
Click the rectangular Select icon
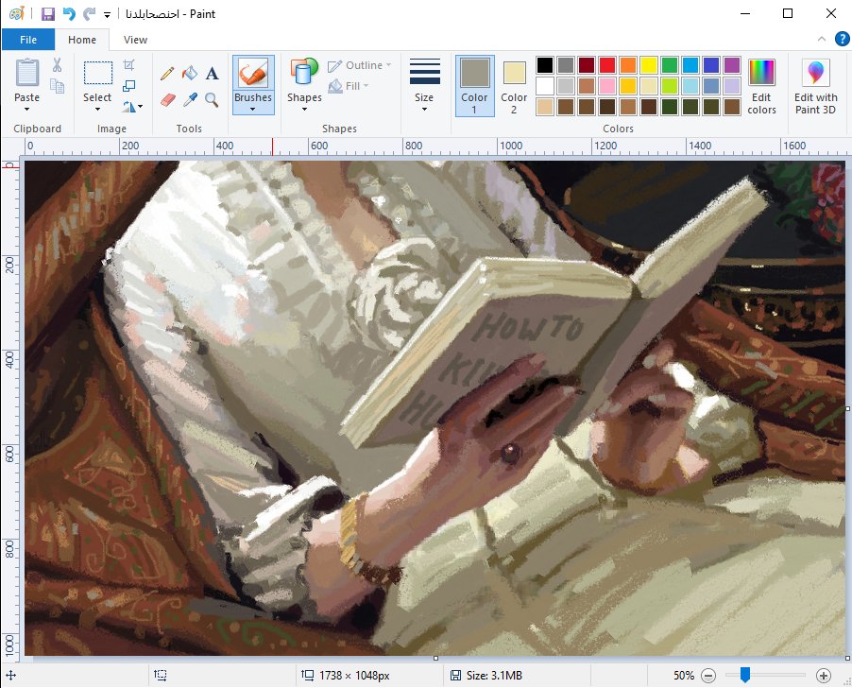98,73
